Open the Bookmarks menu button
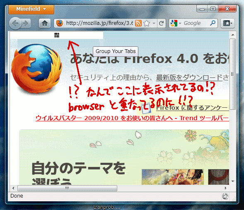 (228, 23)
